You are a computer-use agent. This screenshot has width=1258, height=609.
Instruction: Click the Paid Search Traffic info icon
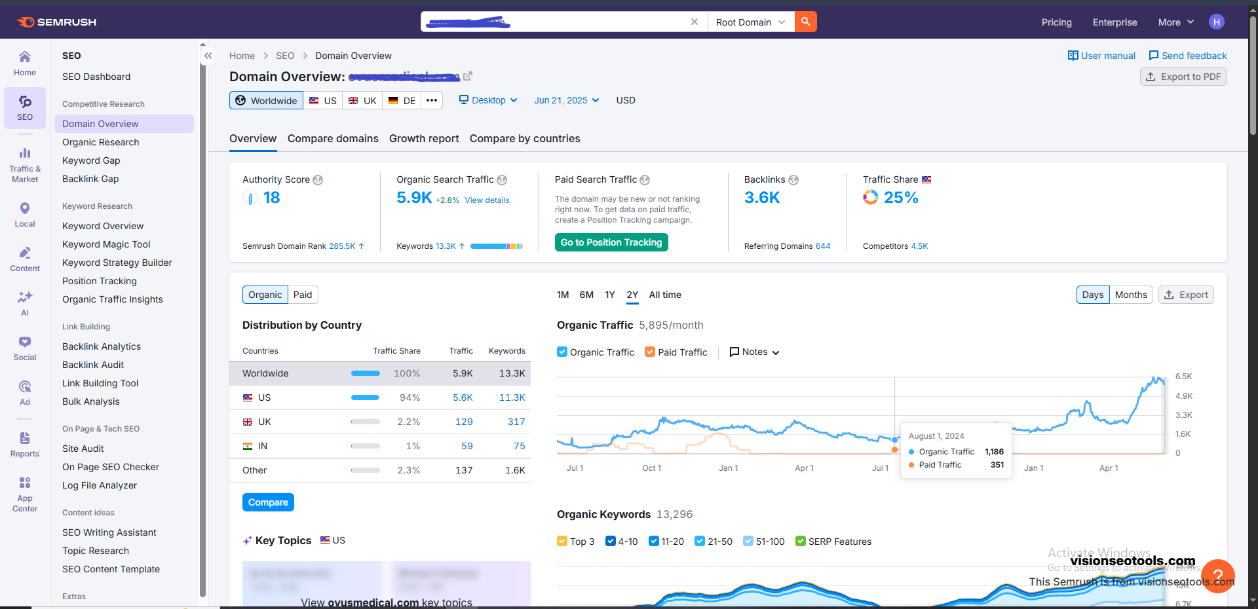645,180
